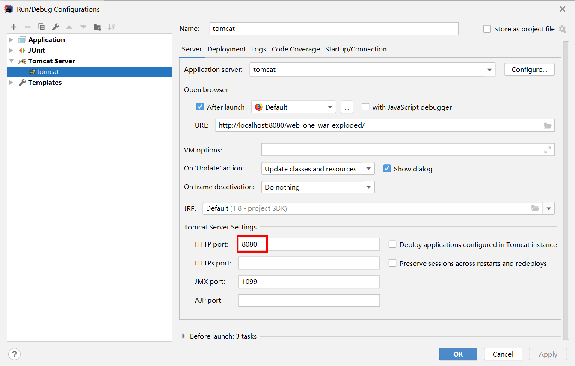
Task: Click the Tomcat Server cat icon
Action: pos(22,61)
